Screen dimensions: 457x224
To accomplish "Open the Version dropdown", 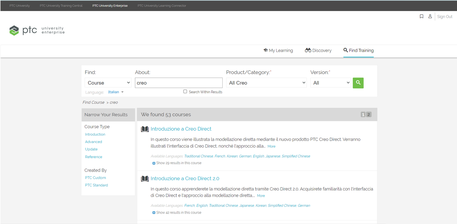I will click(x=330, y=83).
